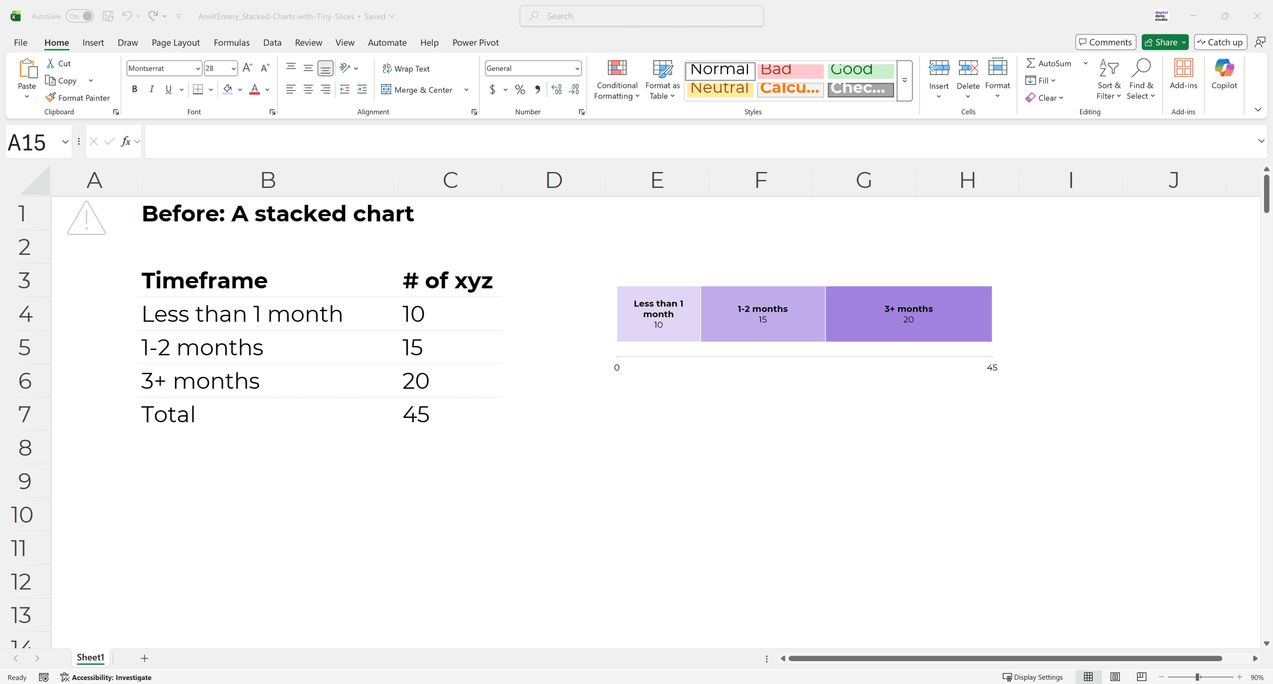Switch to Page Break Preview view
Image resolution: width=1273 pixels, height=684 pixels.
[x=1142, y=677]
